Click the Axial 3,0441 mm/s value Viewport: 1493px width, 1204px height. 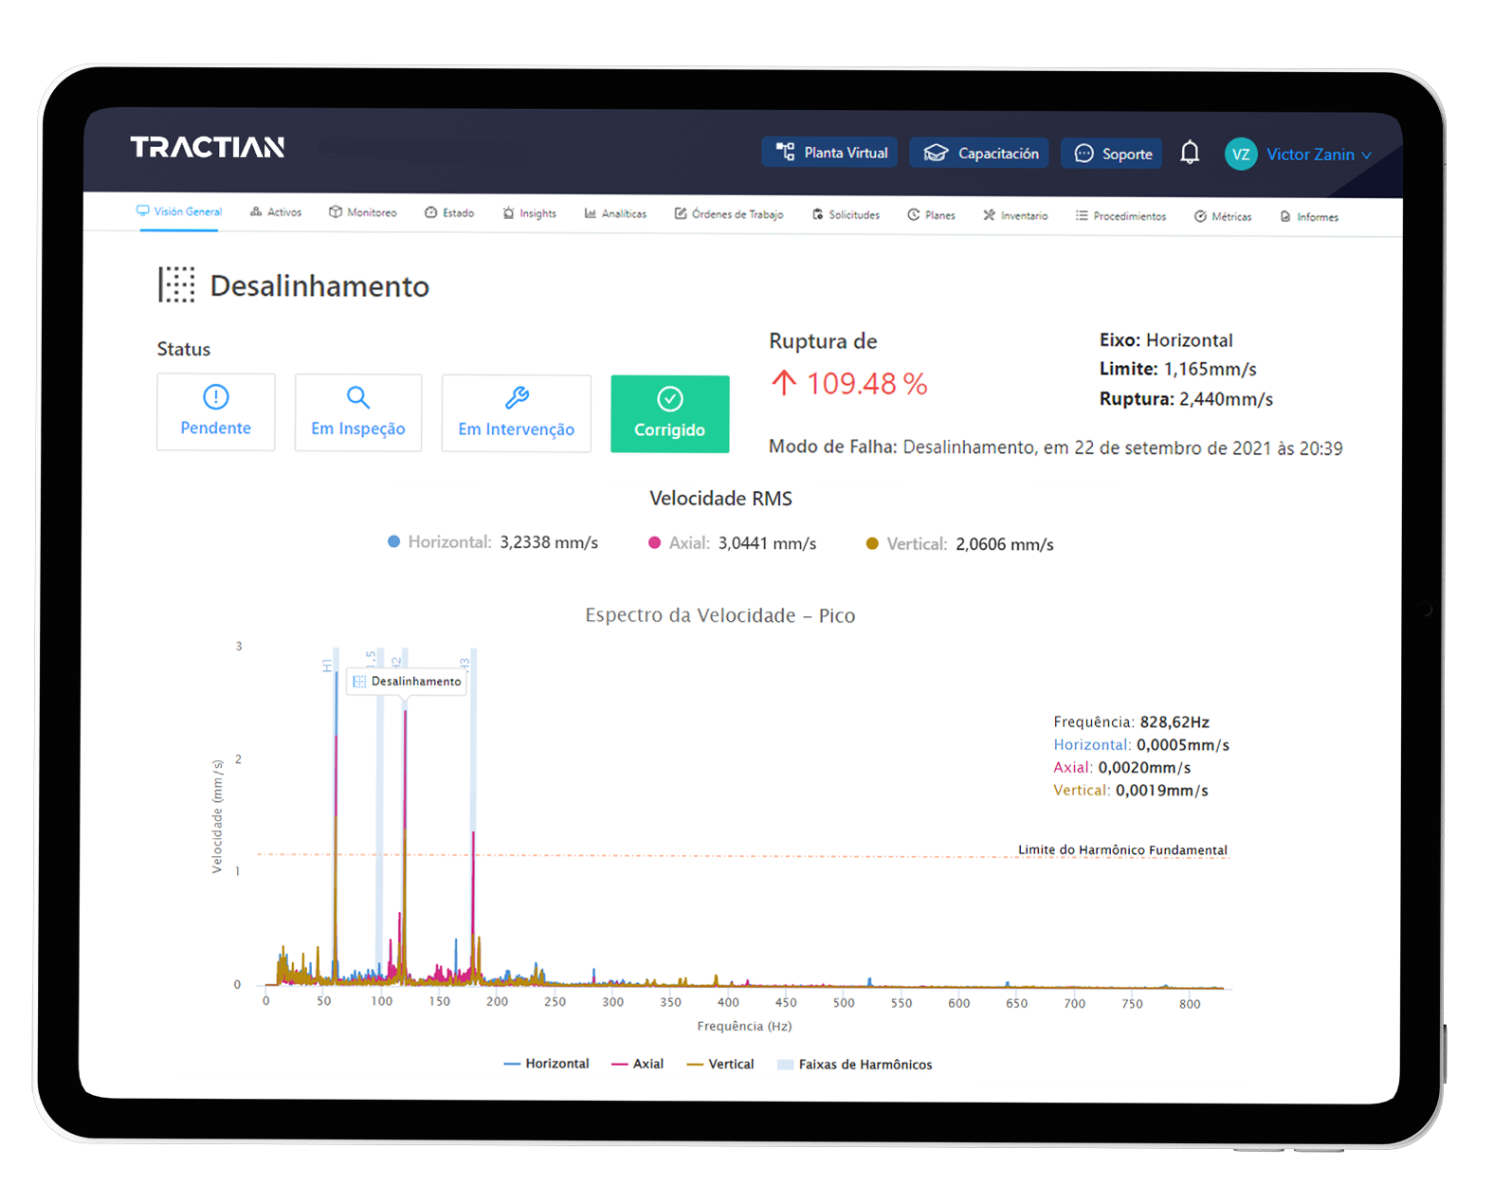[x=767, y=543]
